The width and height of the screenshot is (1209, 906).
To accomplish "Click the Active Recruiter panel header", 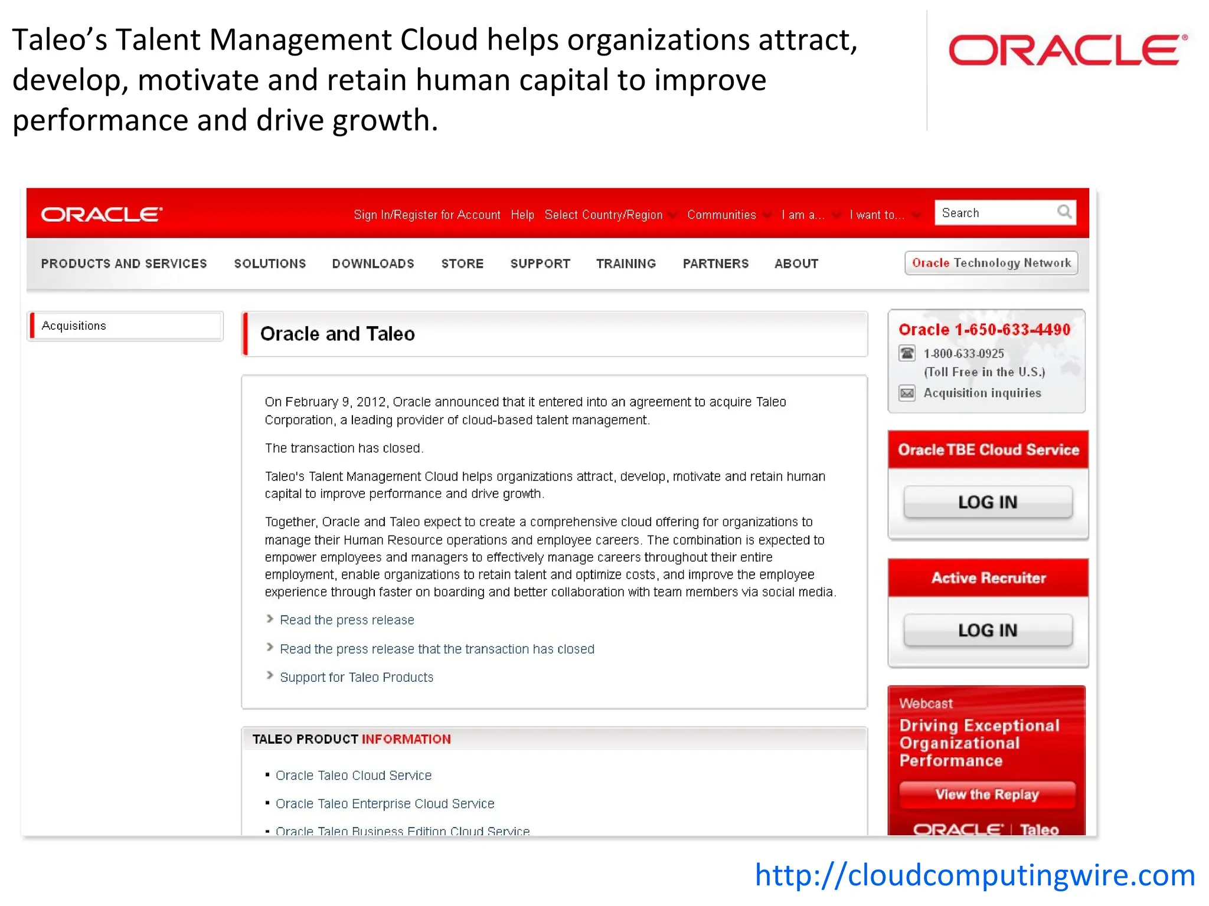I will point(988,577).
